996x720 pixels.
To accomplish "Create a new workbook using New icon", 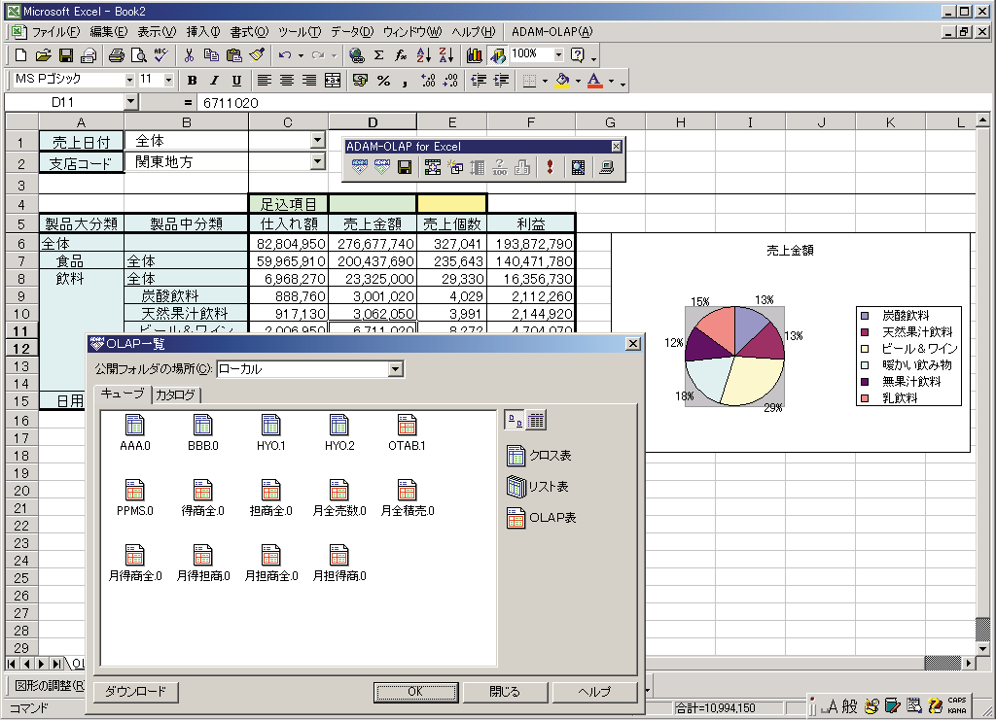I will click(x=21, y=55).
